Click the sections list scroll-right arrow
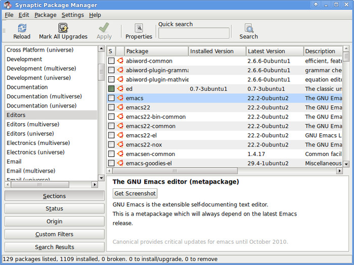 pyautogui.click(x=95, y=185)
